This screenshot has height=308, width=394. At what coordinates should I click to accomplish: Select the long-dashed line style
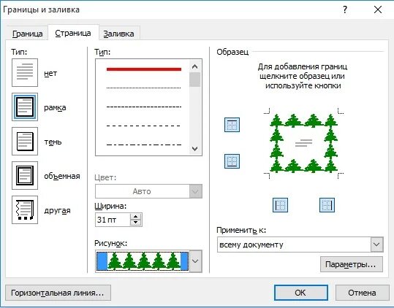tap(144, 126)
